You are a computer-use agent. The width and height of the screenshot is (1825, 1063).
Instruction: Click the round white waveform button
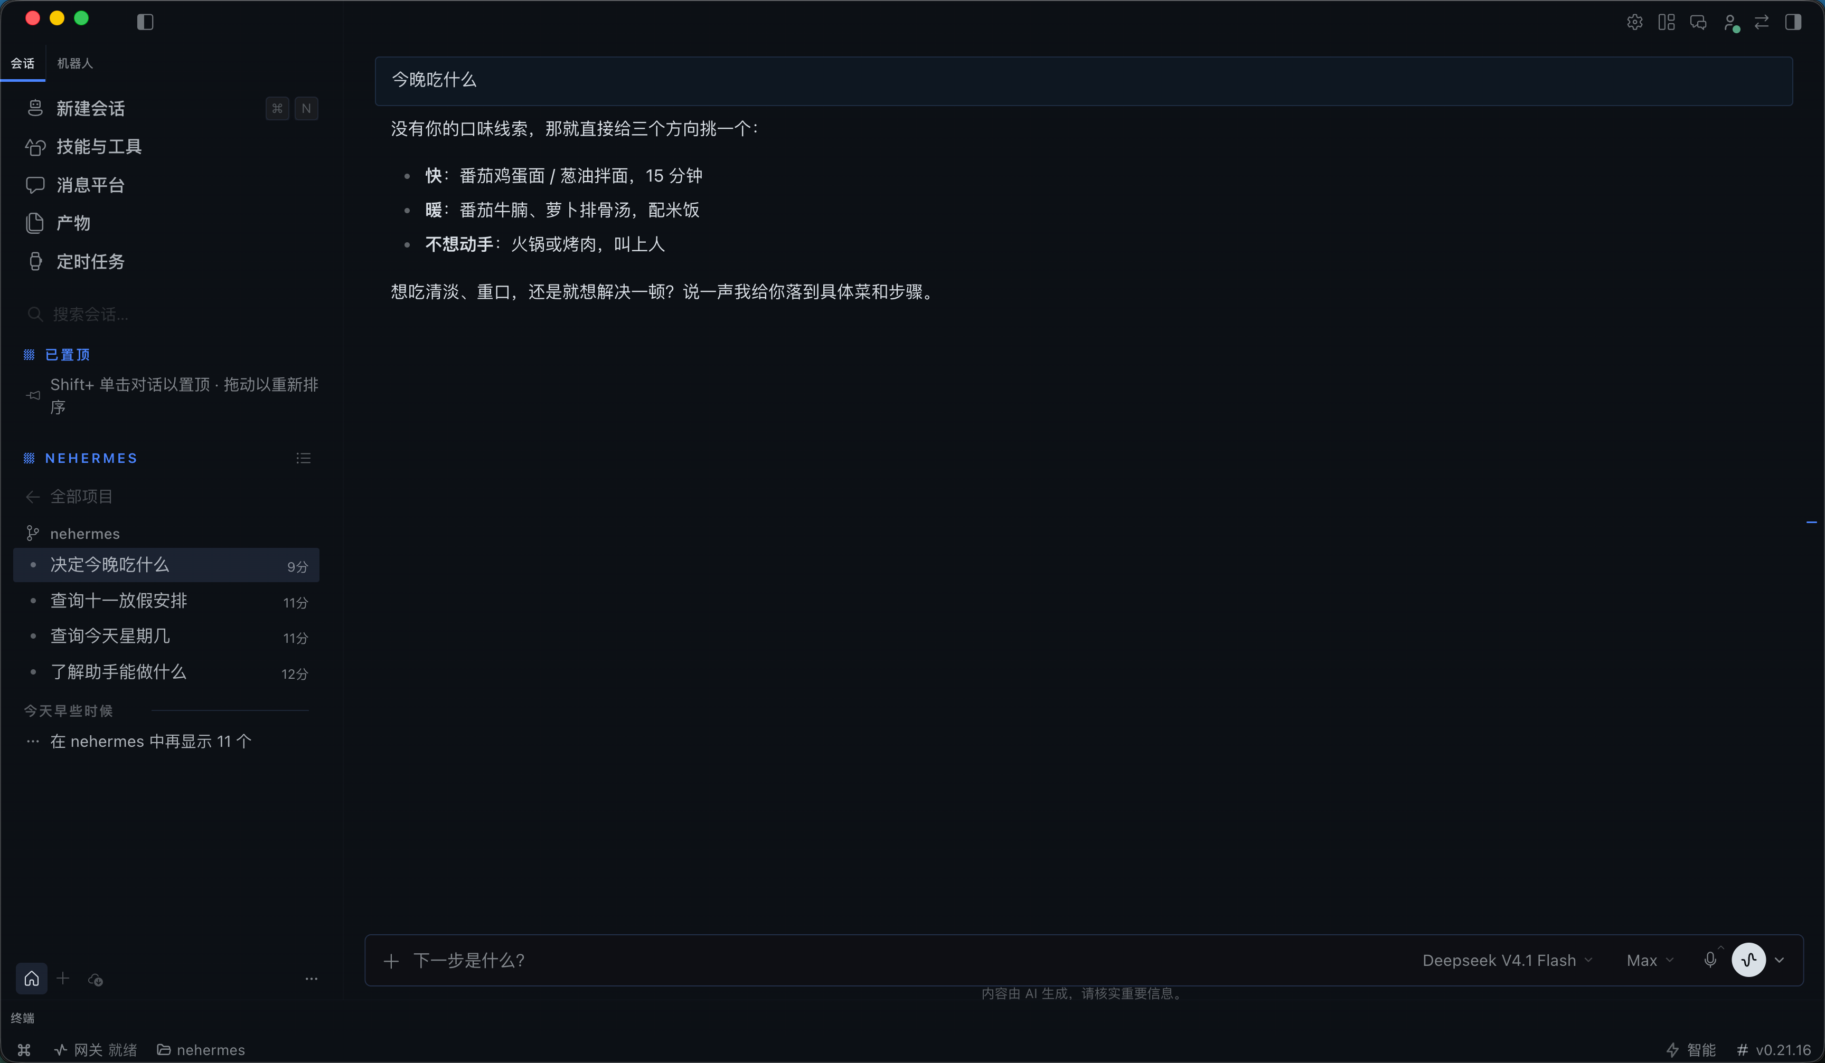click(1749, 960)
